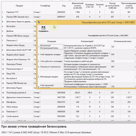Image resolution: width=136 pixels, height=136 pixels.
Task: Click the Заказано column header
Action: [100, 6]
